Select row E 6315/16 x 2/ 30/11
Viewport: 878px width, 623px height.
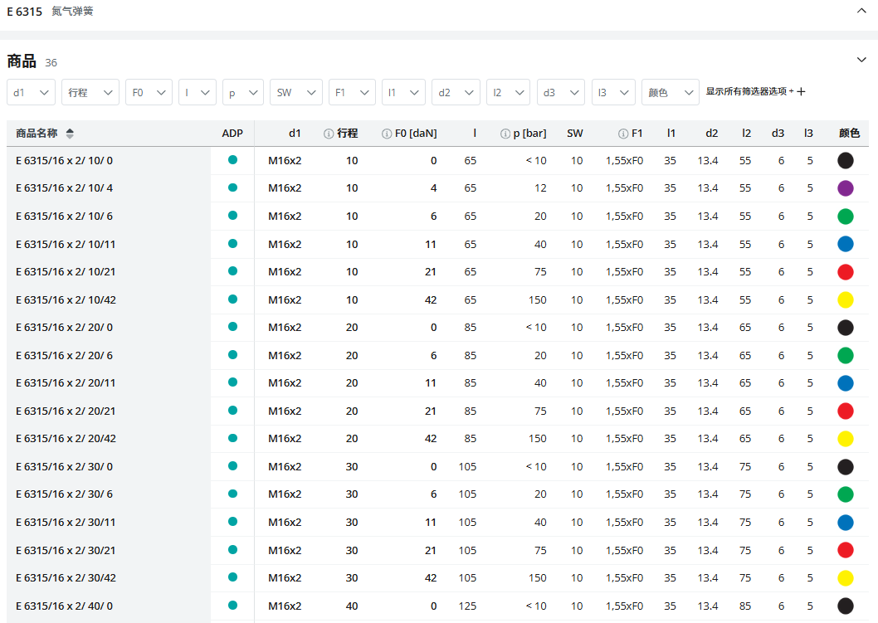pyautogui.click(x=438, y=523)
